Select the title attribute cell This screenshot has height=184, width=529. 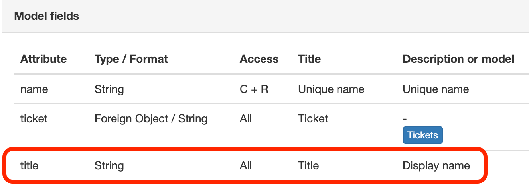30,165
